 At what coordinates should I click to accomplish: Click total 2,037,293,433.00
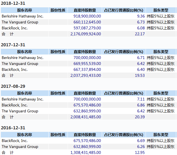pos(86,75)
